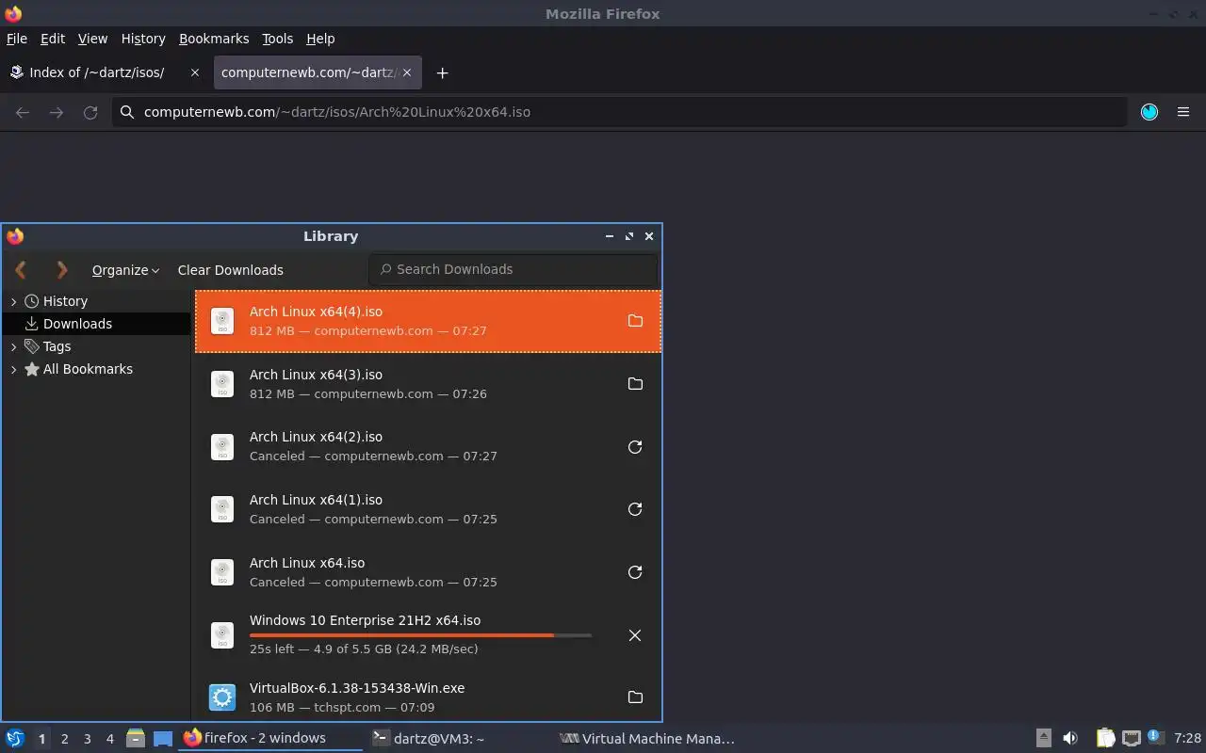The image size is (1206, 753).
Task: Open the Bookmarks menu
Action: (214, 39)
